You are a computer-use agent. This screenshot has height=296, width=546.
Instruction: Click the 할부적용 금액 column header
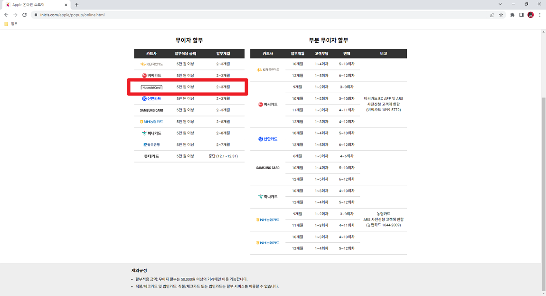[185, 54]
